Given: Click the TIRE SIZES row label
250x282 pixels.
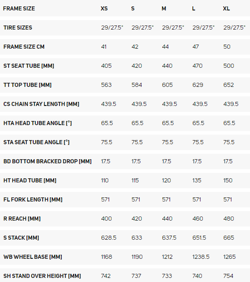Looking at the screenshot, I should tap(18, 27).
